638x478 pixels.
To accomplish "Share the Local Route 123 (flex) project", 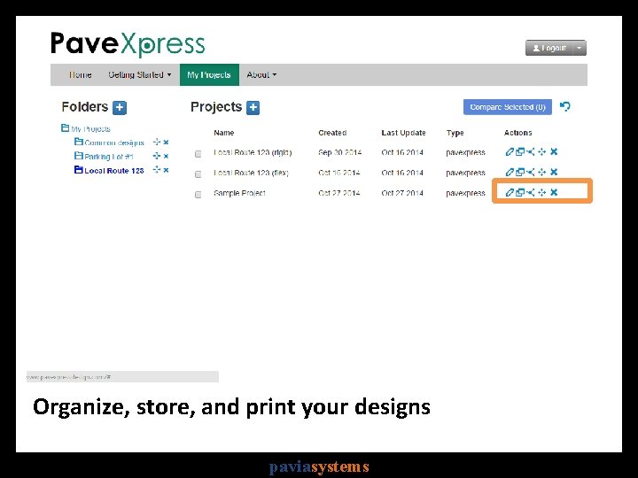I will click(530, 173).
